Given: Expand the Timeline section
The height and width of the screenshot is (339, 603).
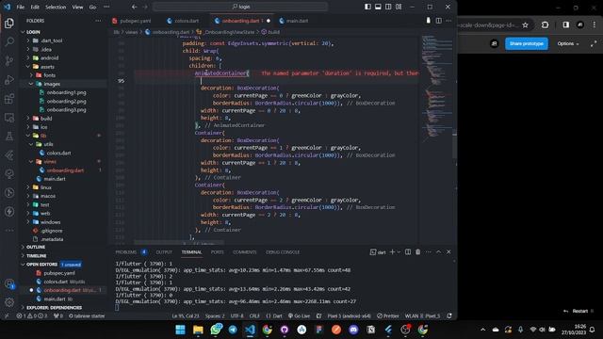Looking at the screenshot, I should [37, 255].
